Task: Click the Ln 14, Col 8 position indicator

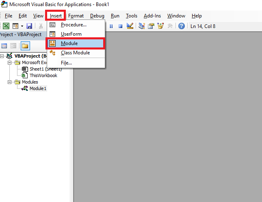Action: coord(203,26)
